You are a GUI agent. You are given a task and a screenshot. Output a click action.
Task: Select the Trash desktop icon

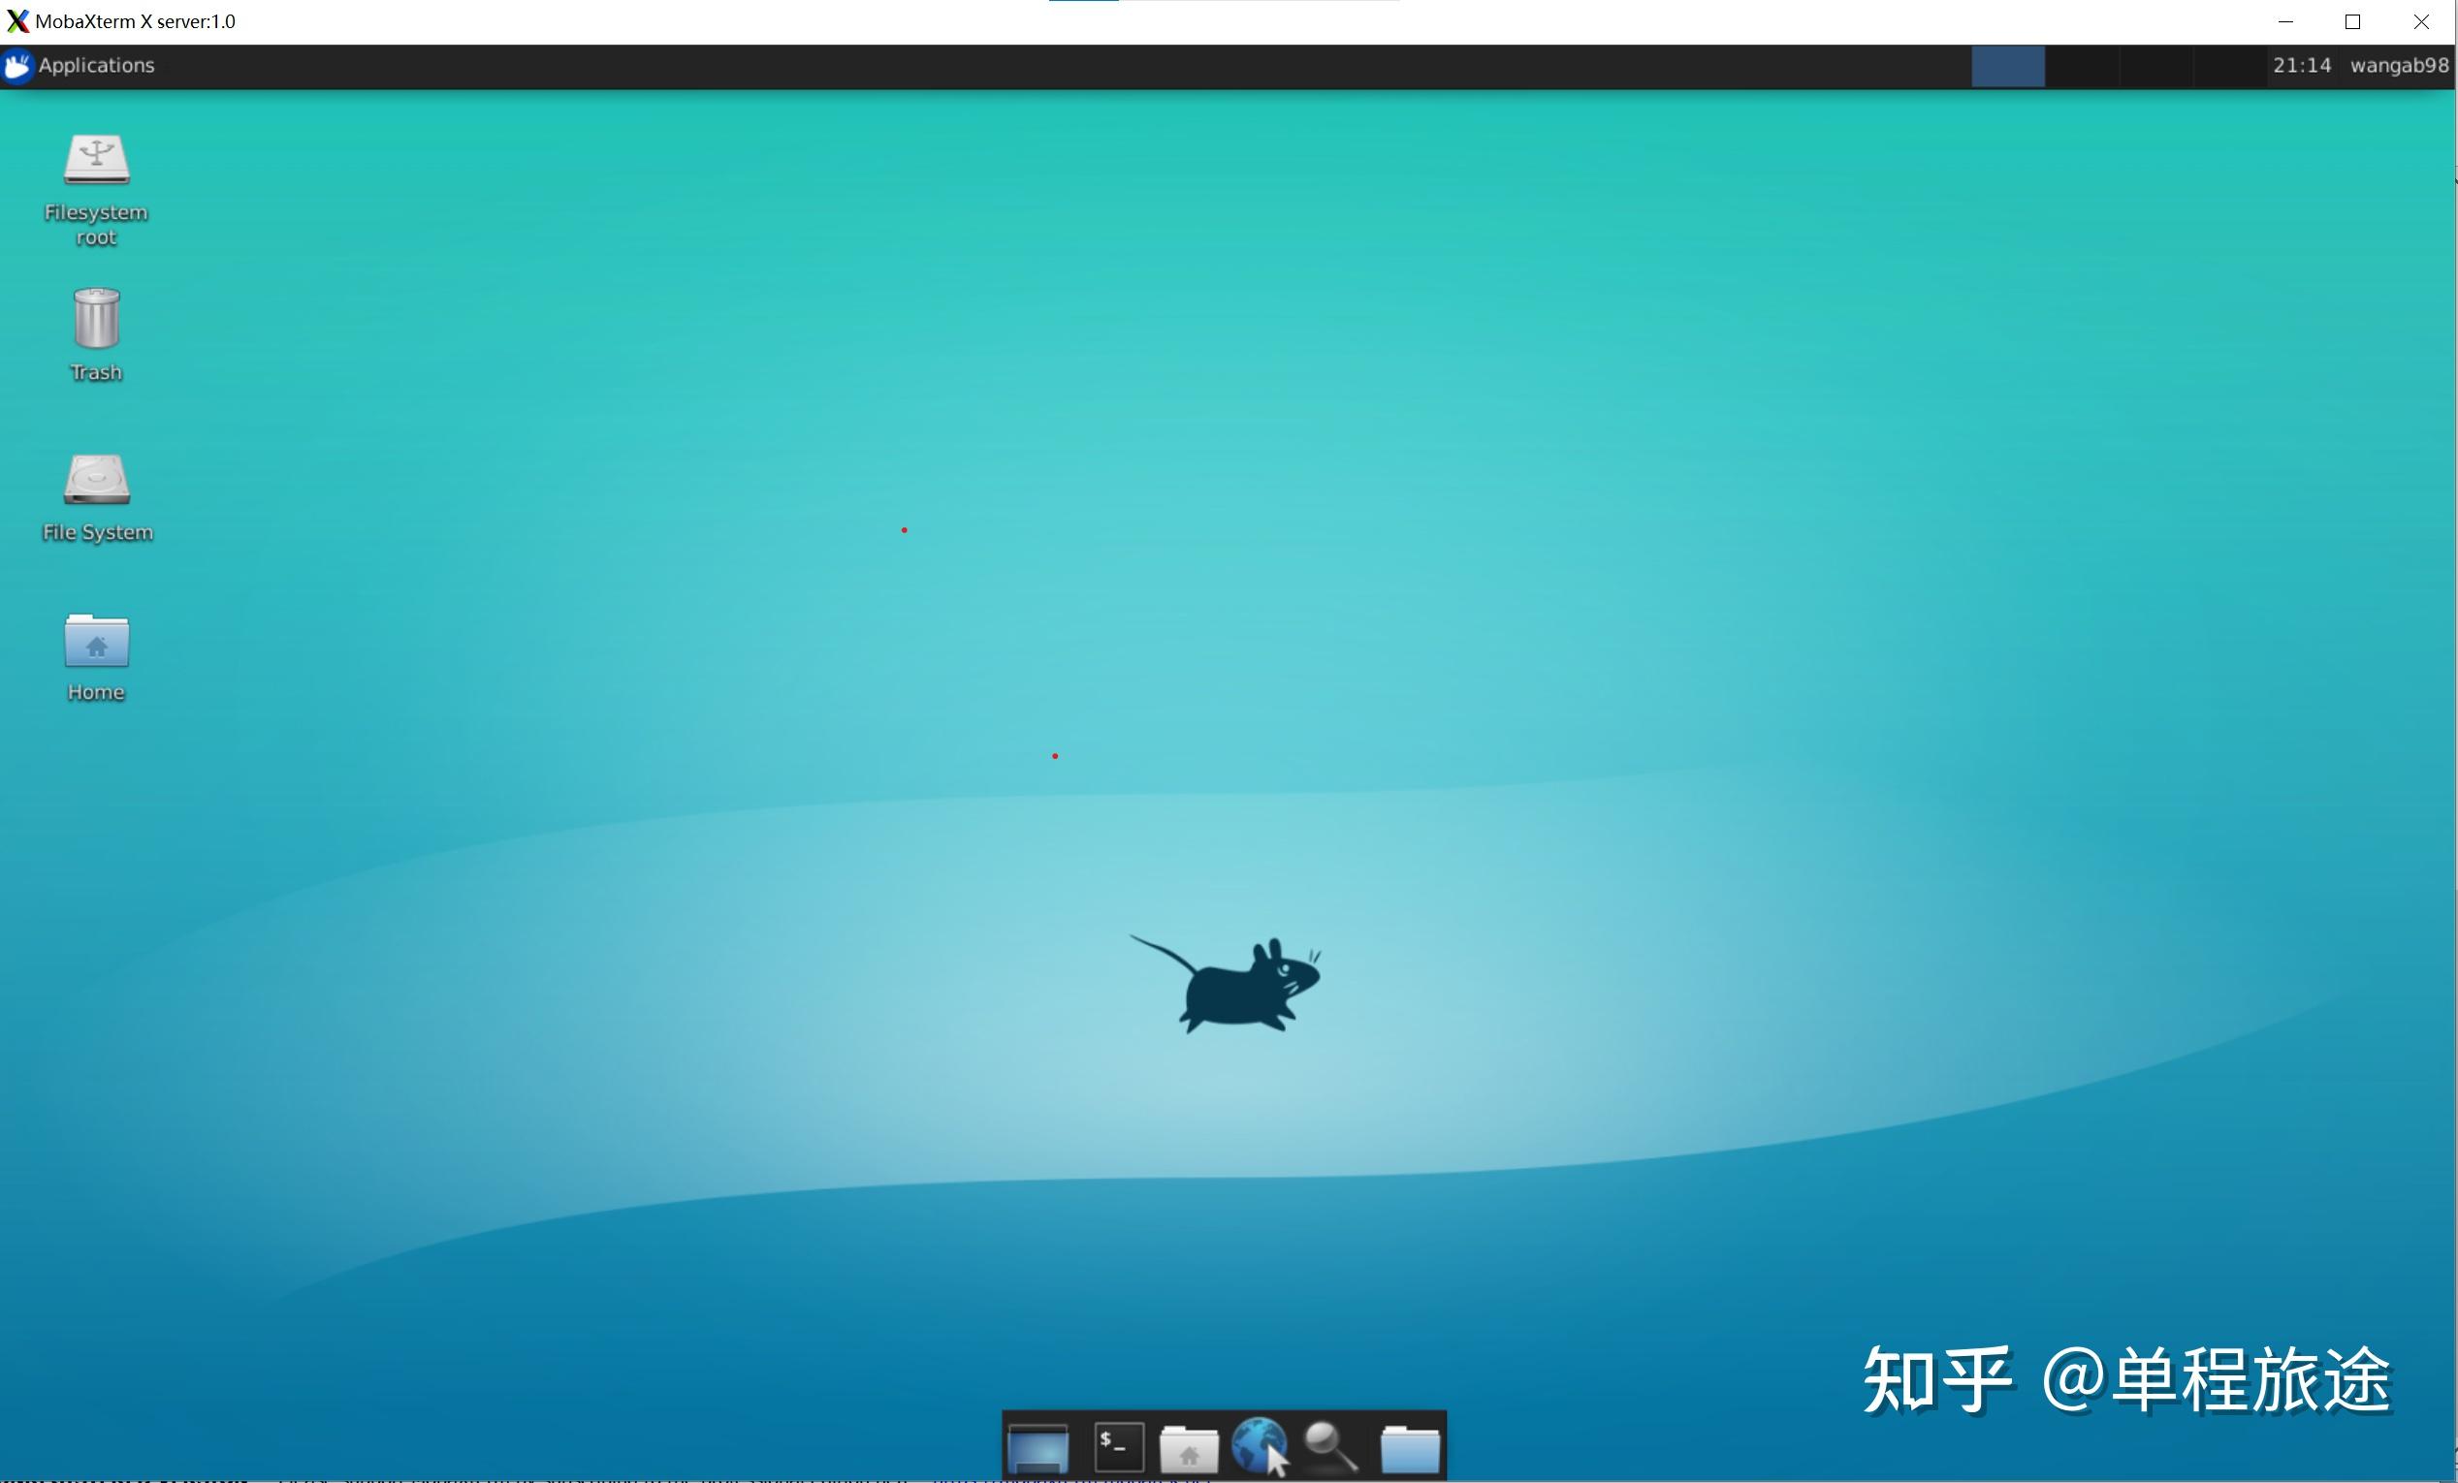point(96,320)
